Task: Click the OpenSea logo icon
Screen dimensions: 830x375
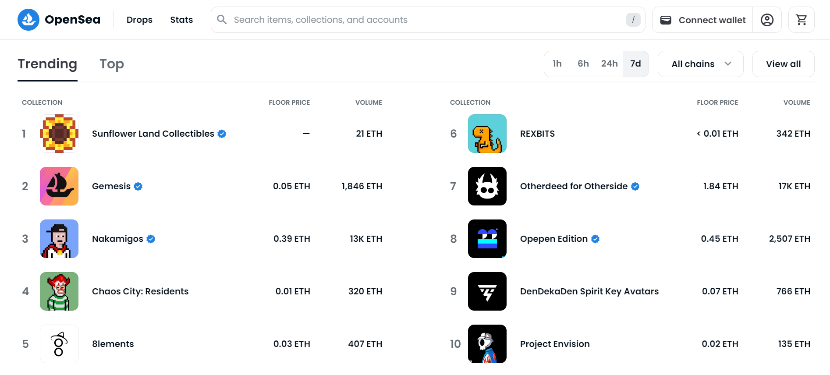Action: click(x=28, y=20)
